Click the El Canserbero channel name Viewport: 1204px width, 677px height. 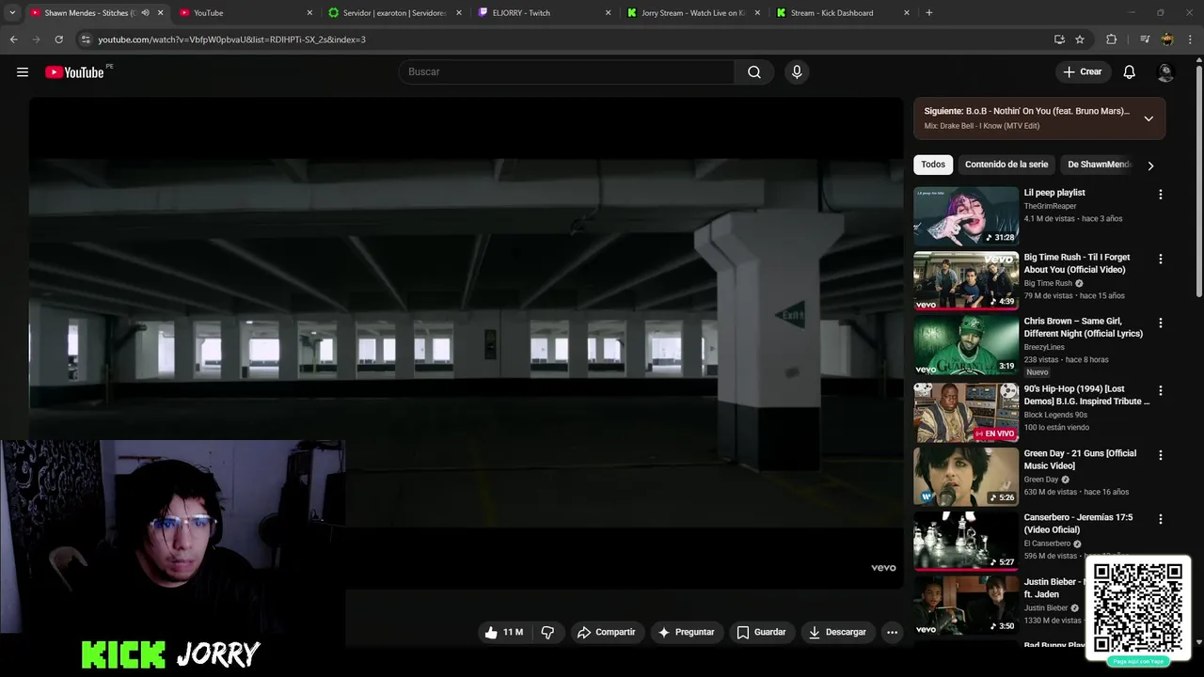point(1047,543)
